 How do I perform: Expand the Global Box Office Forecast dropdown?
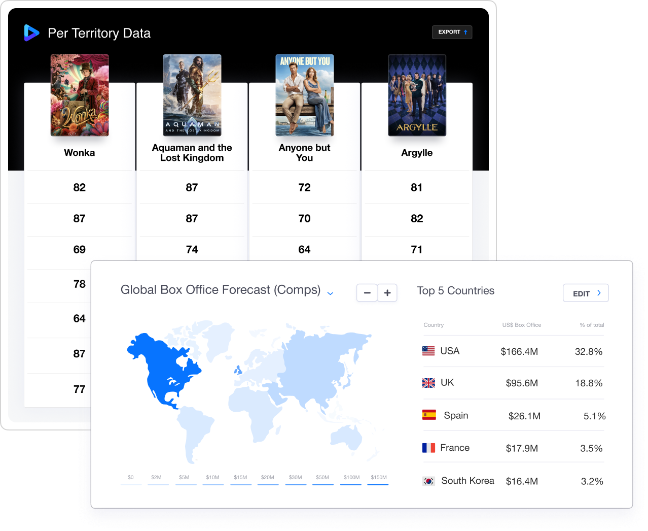coord(330,293)
